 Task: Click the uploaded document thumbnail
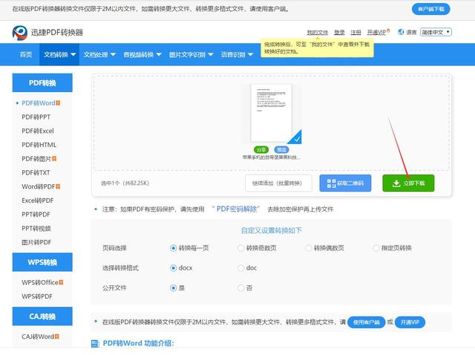point(271,113)
